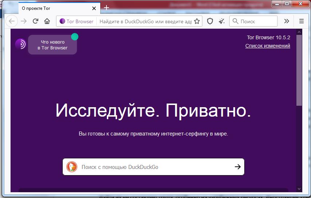Open the hamburger application menu
The width and height of the screenshot is (311, 198).
click(301, 21)
